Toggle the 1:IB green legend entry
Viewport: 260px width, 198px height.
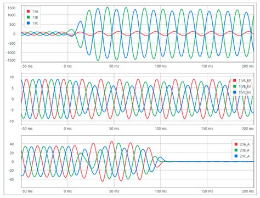click(32, 18)
